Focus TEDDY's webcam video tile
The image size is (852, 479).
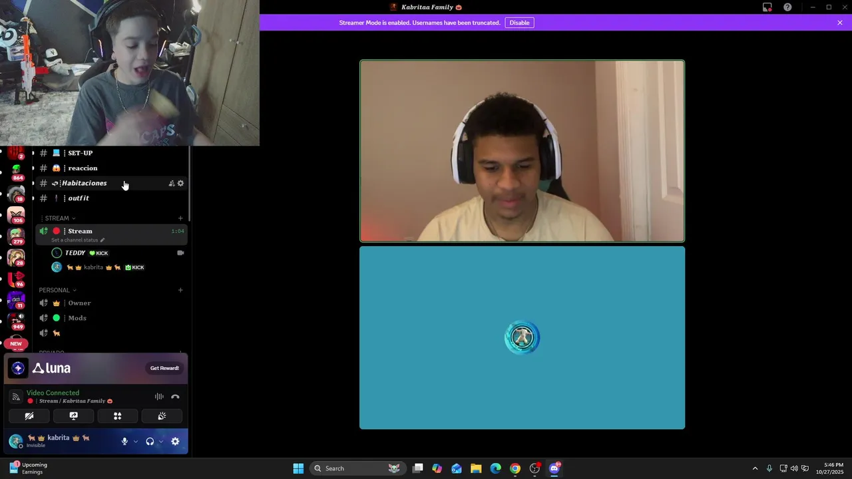pyautogui.click(x=522, y=151)
